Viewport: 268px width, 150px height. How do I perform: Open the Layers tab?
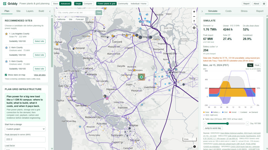tap(30, 11)
